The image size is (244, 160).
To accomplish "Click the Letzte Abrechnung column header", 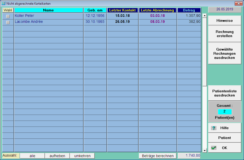I will (158, 10).
